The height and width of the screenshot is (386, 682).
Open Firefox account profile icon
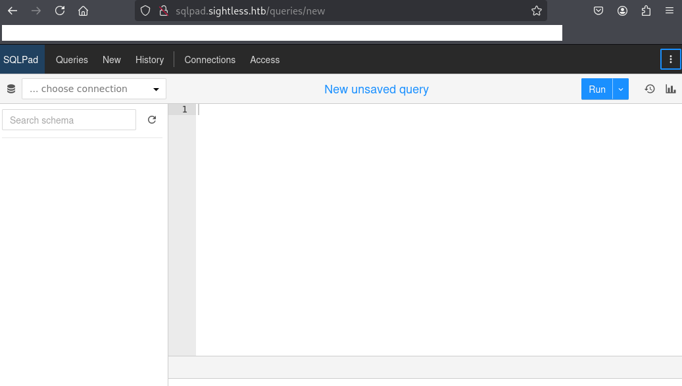(x=622, y=11)
